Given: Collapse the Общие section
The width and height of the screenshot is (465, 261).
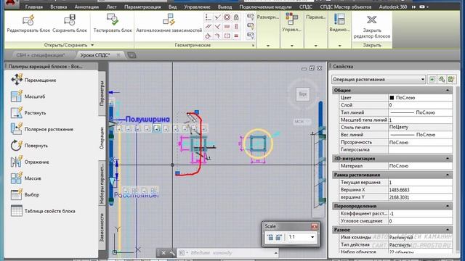Looking at the screenshot, I should point(448,90).
